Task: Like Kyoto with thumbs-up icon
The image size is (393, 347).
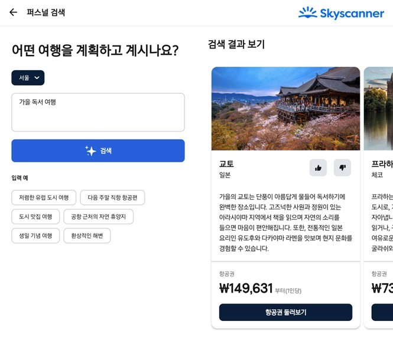Action: pos(318,168)
